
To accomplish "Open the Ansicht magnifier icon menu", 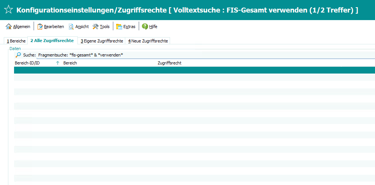I will [71, 27].
